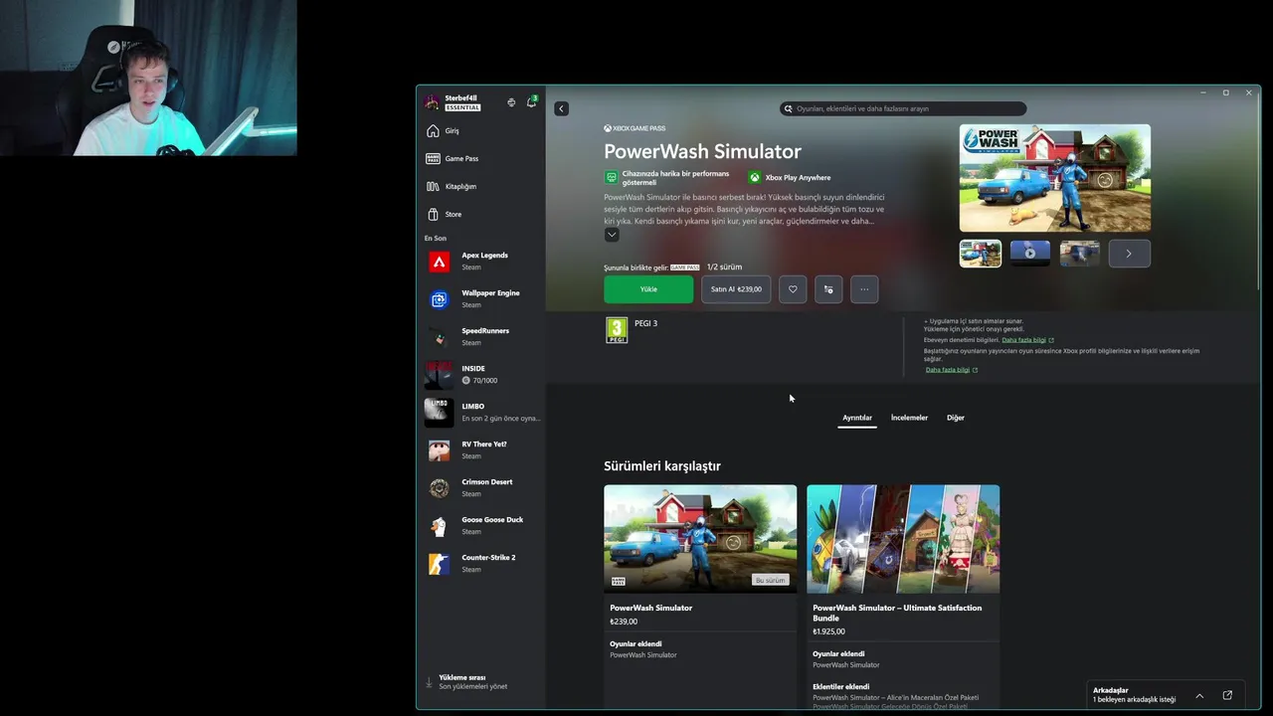1273x716 pixels.
Task: Click Ultimate Satisfaction Bundle title
Action: (x=897, y=613)
